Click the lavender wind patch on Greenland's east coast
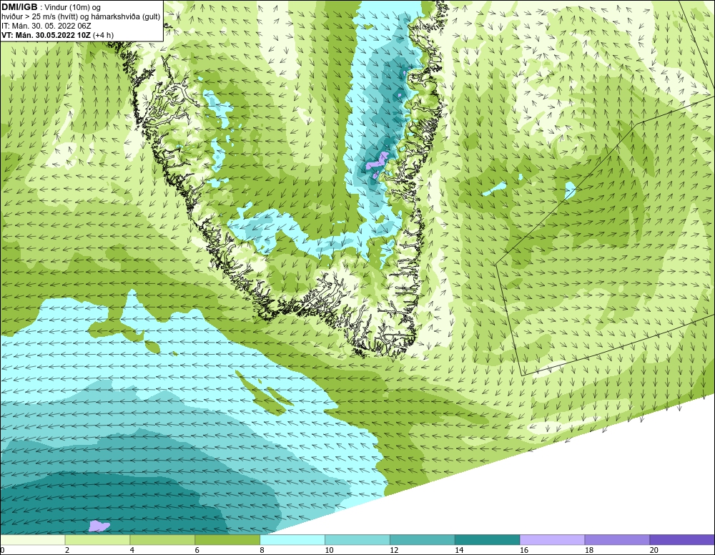 377,164
